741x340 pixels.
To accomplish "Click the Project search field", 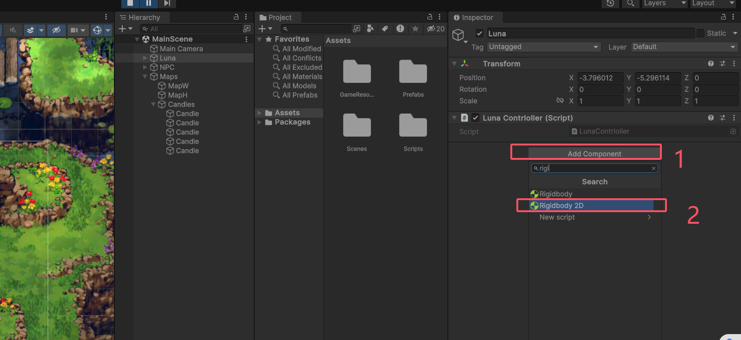I will [315, 29].
